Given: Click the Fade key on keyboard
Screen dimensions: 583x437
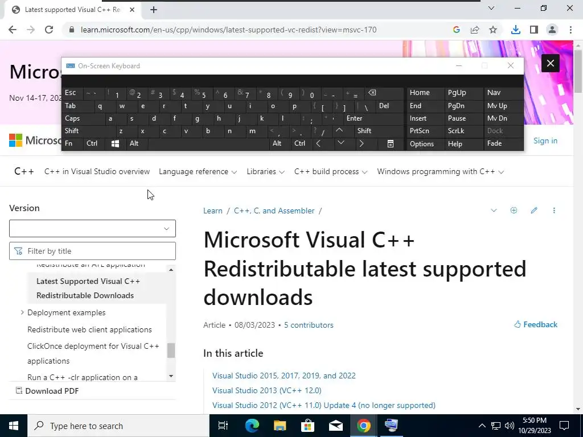Looking at the screenshot, I should point(495,143).
